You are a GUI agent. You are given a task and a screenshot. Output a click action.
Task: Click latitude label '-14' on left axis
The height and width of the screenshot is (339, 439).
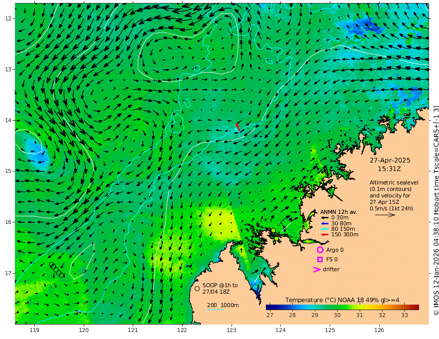pyautogui.click(x=7, y=120)
